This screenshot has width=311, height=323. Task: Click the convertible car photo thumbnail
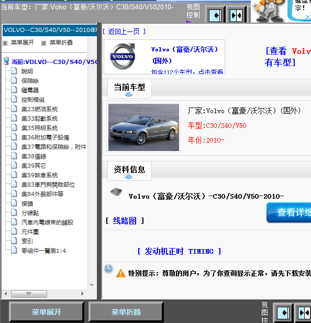[143, 127]
